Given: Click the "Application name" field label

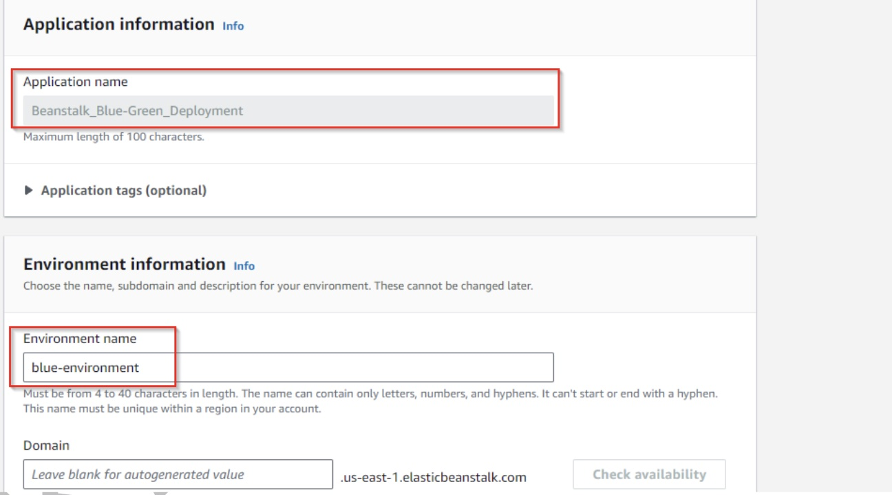Looking at the screenshot, I should point(75,82).
